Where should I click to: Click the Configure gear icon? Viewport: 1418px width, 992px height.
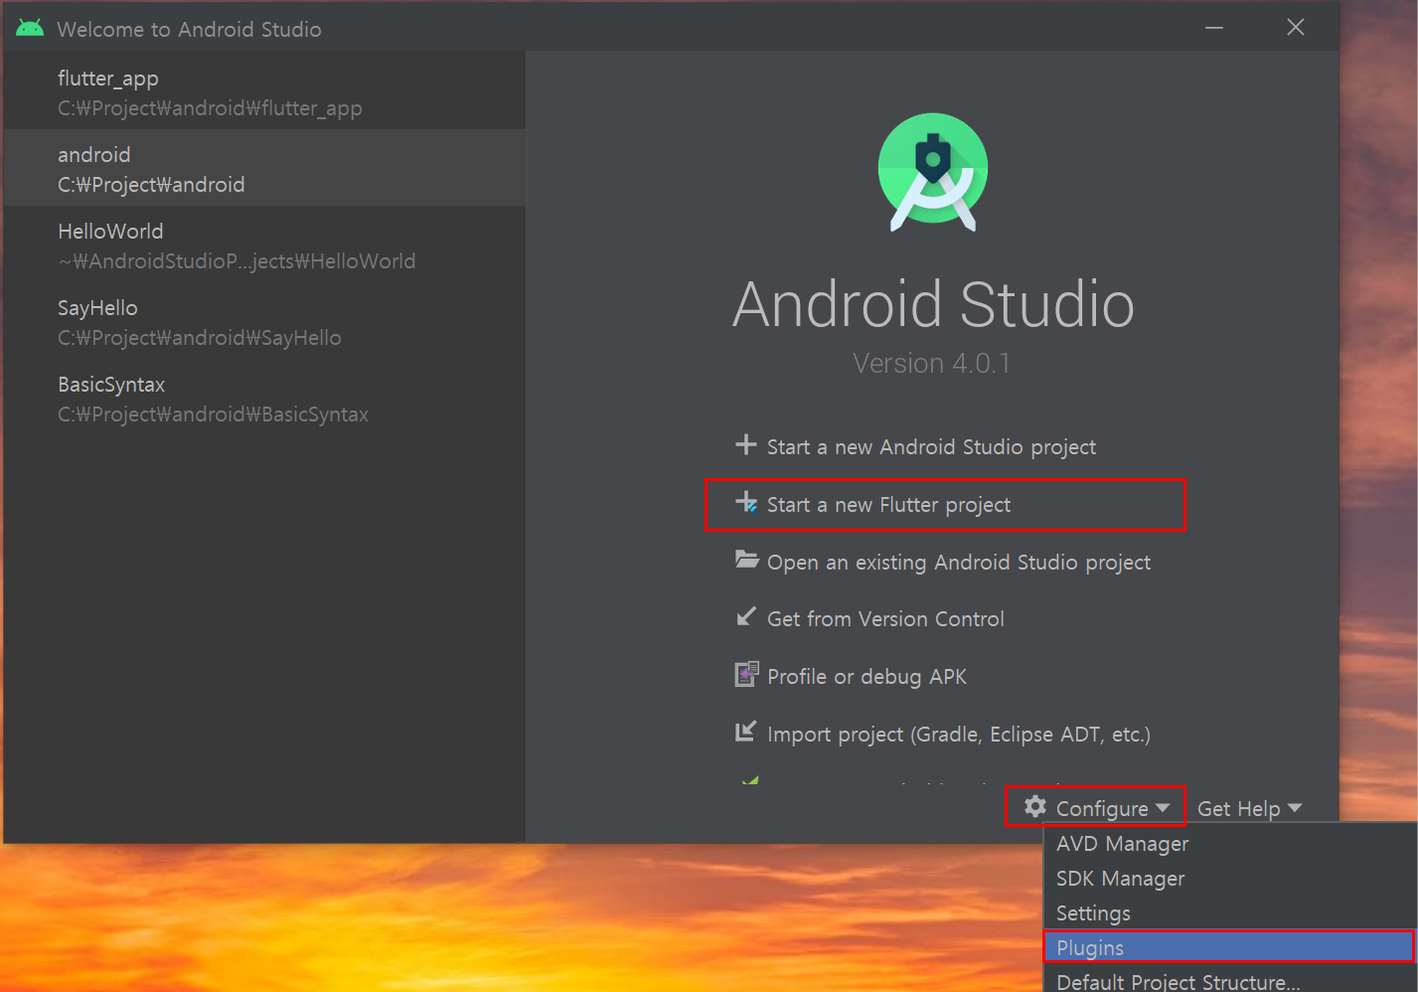(1035, 806)
